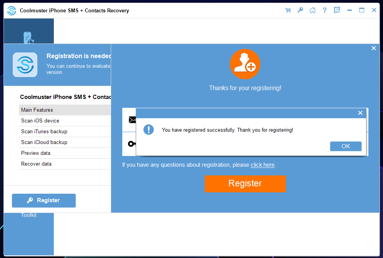Close the blue registration panel
Viewport: 383px width, 258px height.
373,48
